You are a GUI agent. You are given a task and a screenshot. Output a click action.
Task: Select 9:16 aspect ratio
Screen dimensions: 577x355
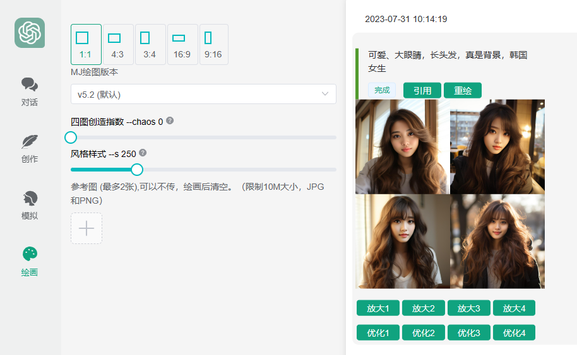214,45
